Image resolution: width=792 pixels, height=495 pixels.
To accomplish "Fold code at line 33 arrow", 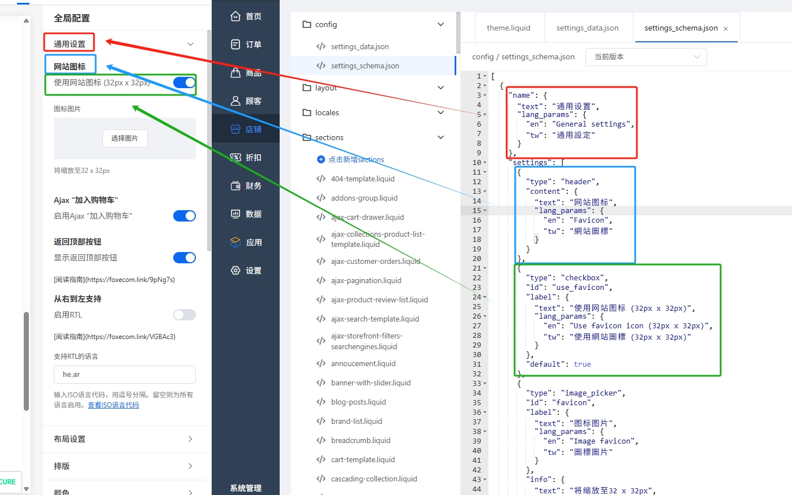I will tap(485, 383).
